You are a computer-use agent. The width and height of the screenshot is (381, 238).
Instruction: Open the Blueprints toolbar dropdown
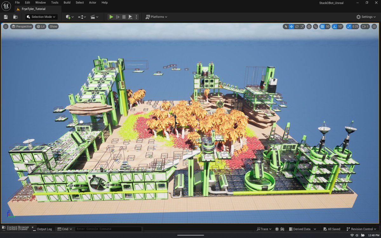[82, 17]
